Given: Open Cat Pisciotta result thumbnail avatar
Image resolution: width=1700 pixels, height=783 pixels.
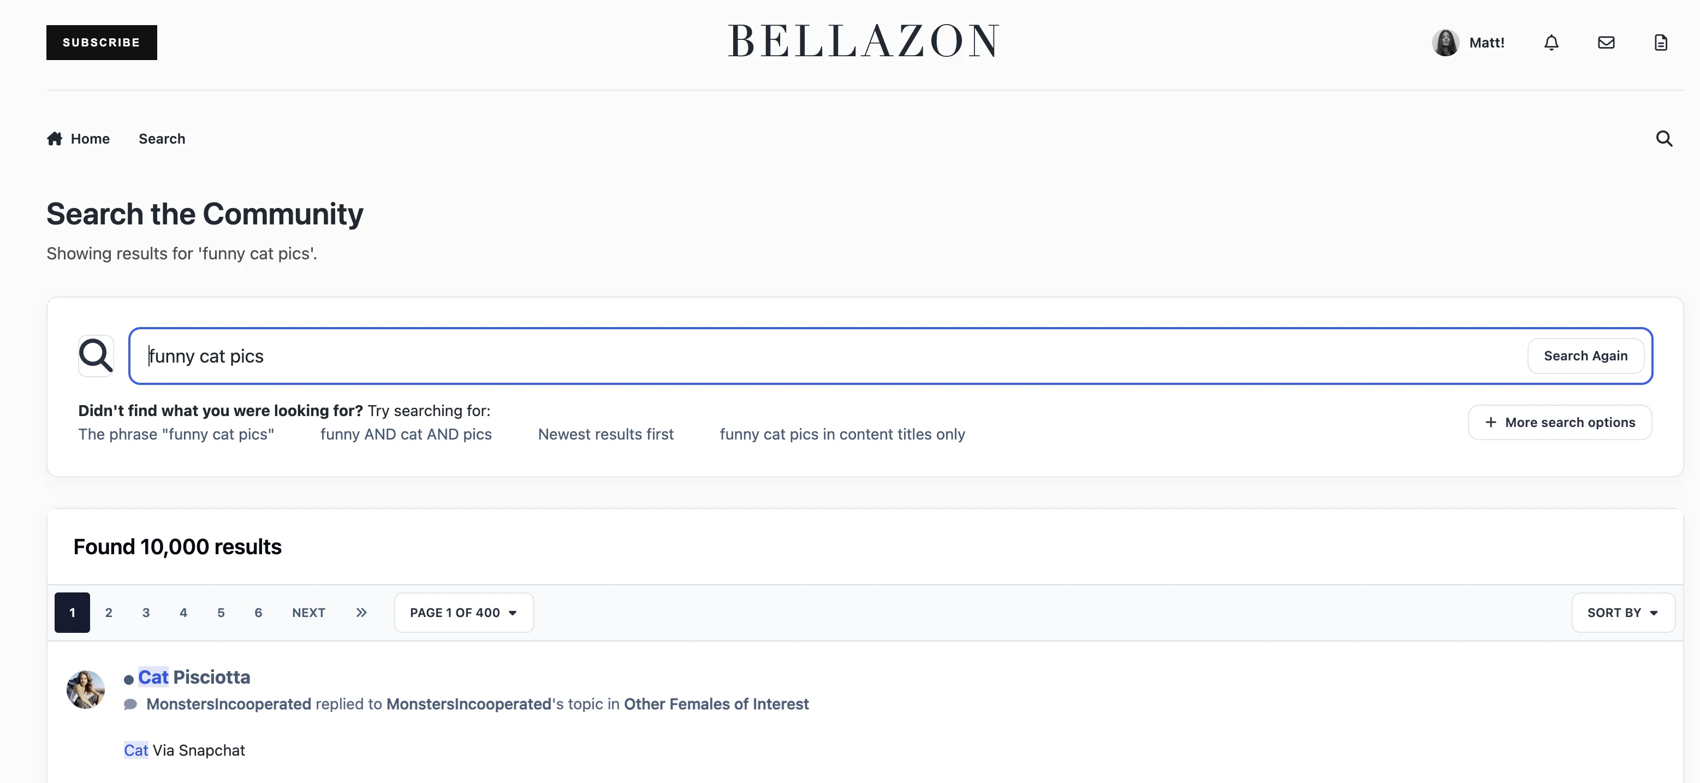Looking at the screenshot, I should [86, 689].
